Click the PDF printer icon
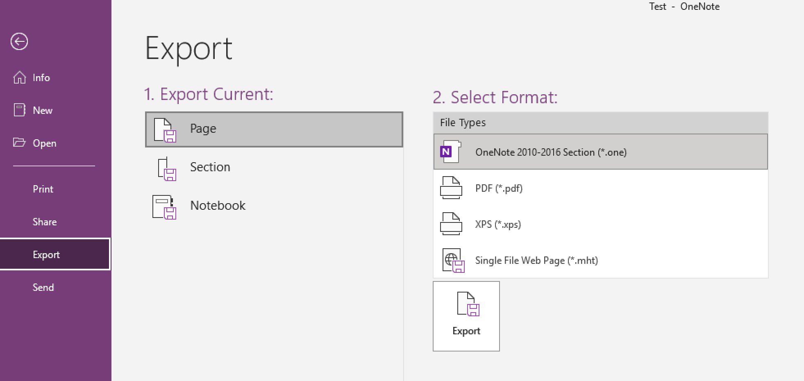 click(451, 188)
